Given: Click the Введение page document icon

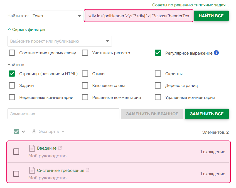Looking at the screenshot, I should pos(32,148).
